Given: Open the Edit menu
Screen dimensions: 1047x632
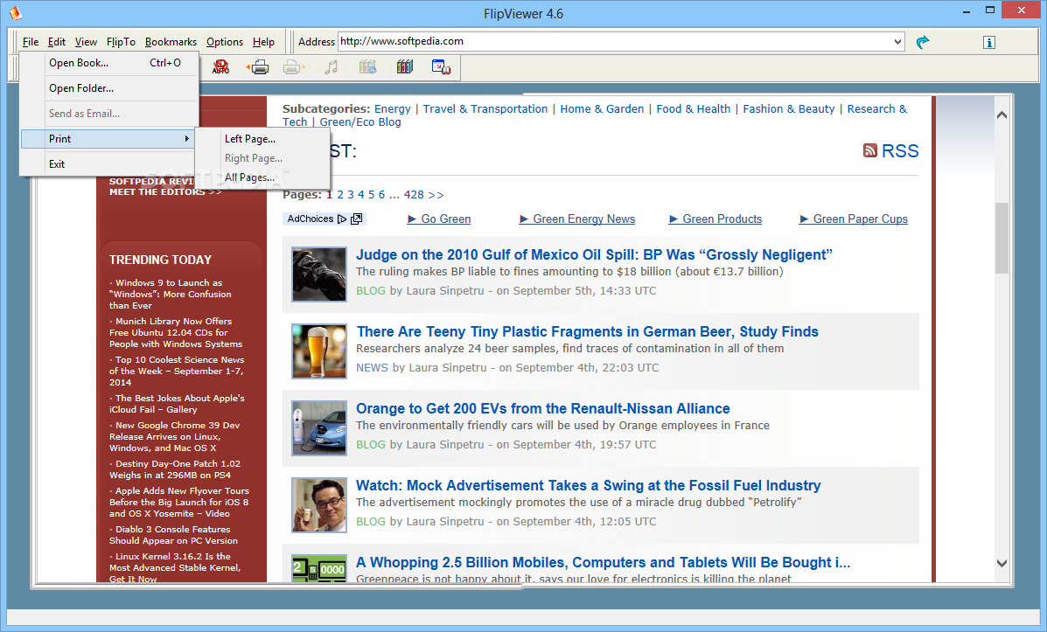Looking at the screenshot, I should tap(57, 41).
